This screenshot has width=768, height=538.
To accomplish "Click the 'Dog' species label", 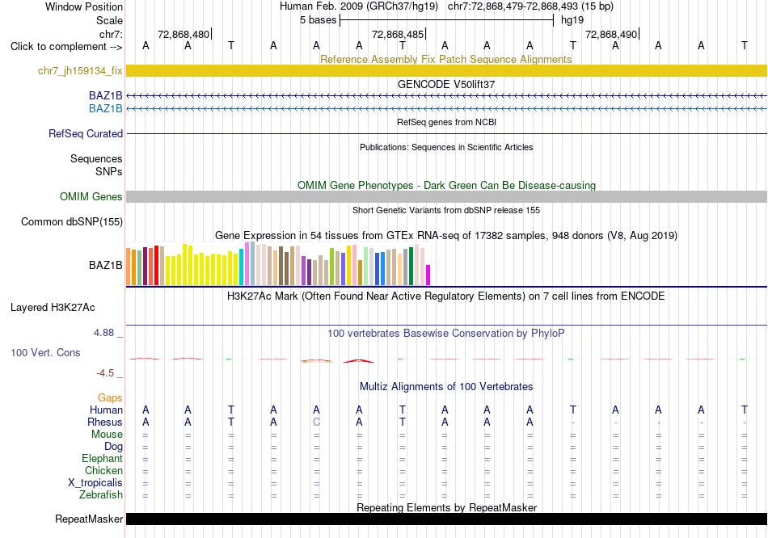I will [113, 446].
